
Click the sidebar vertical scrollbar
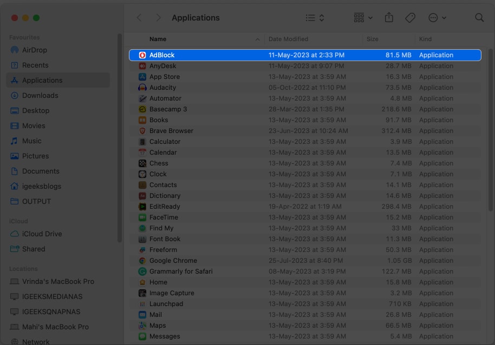[x=119, y=138]
